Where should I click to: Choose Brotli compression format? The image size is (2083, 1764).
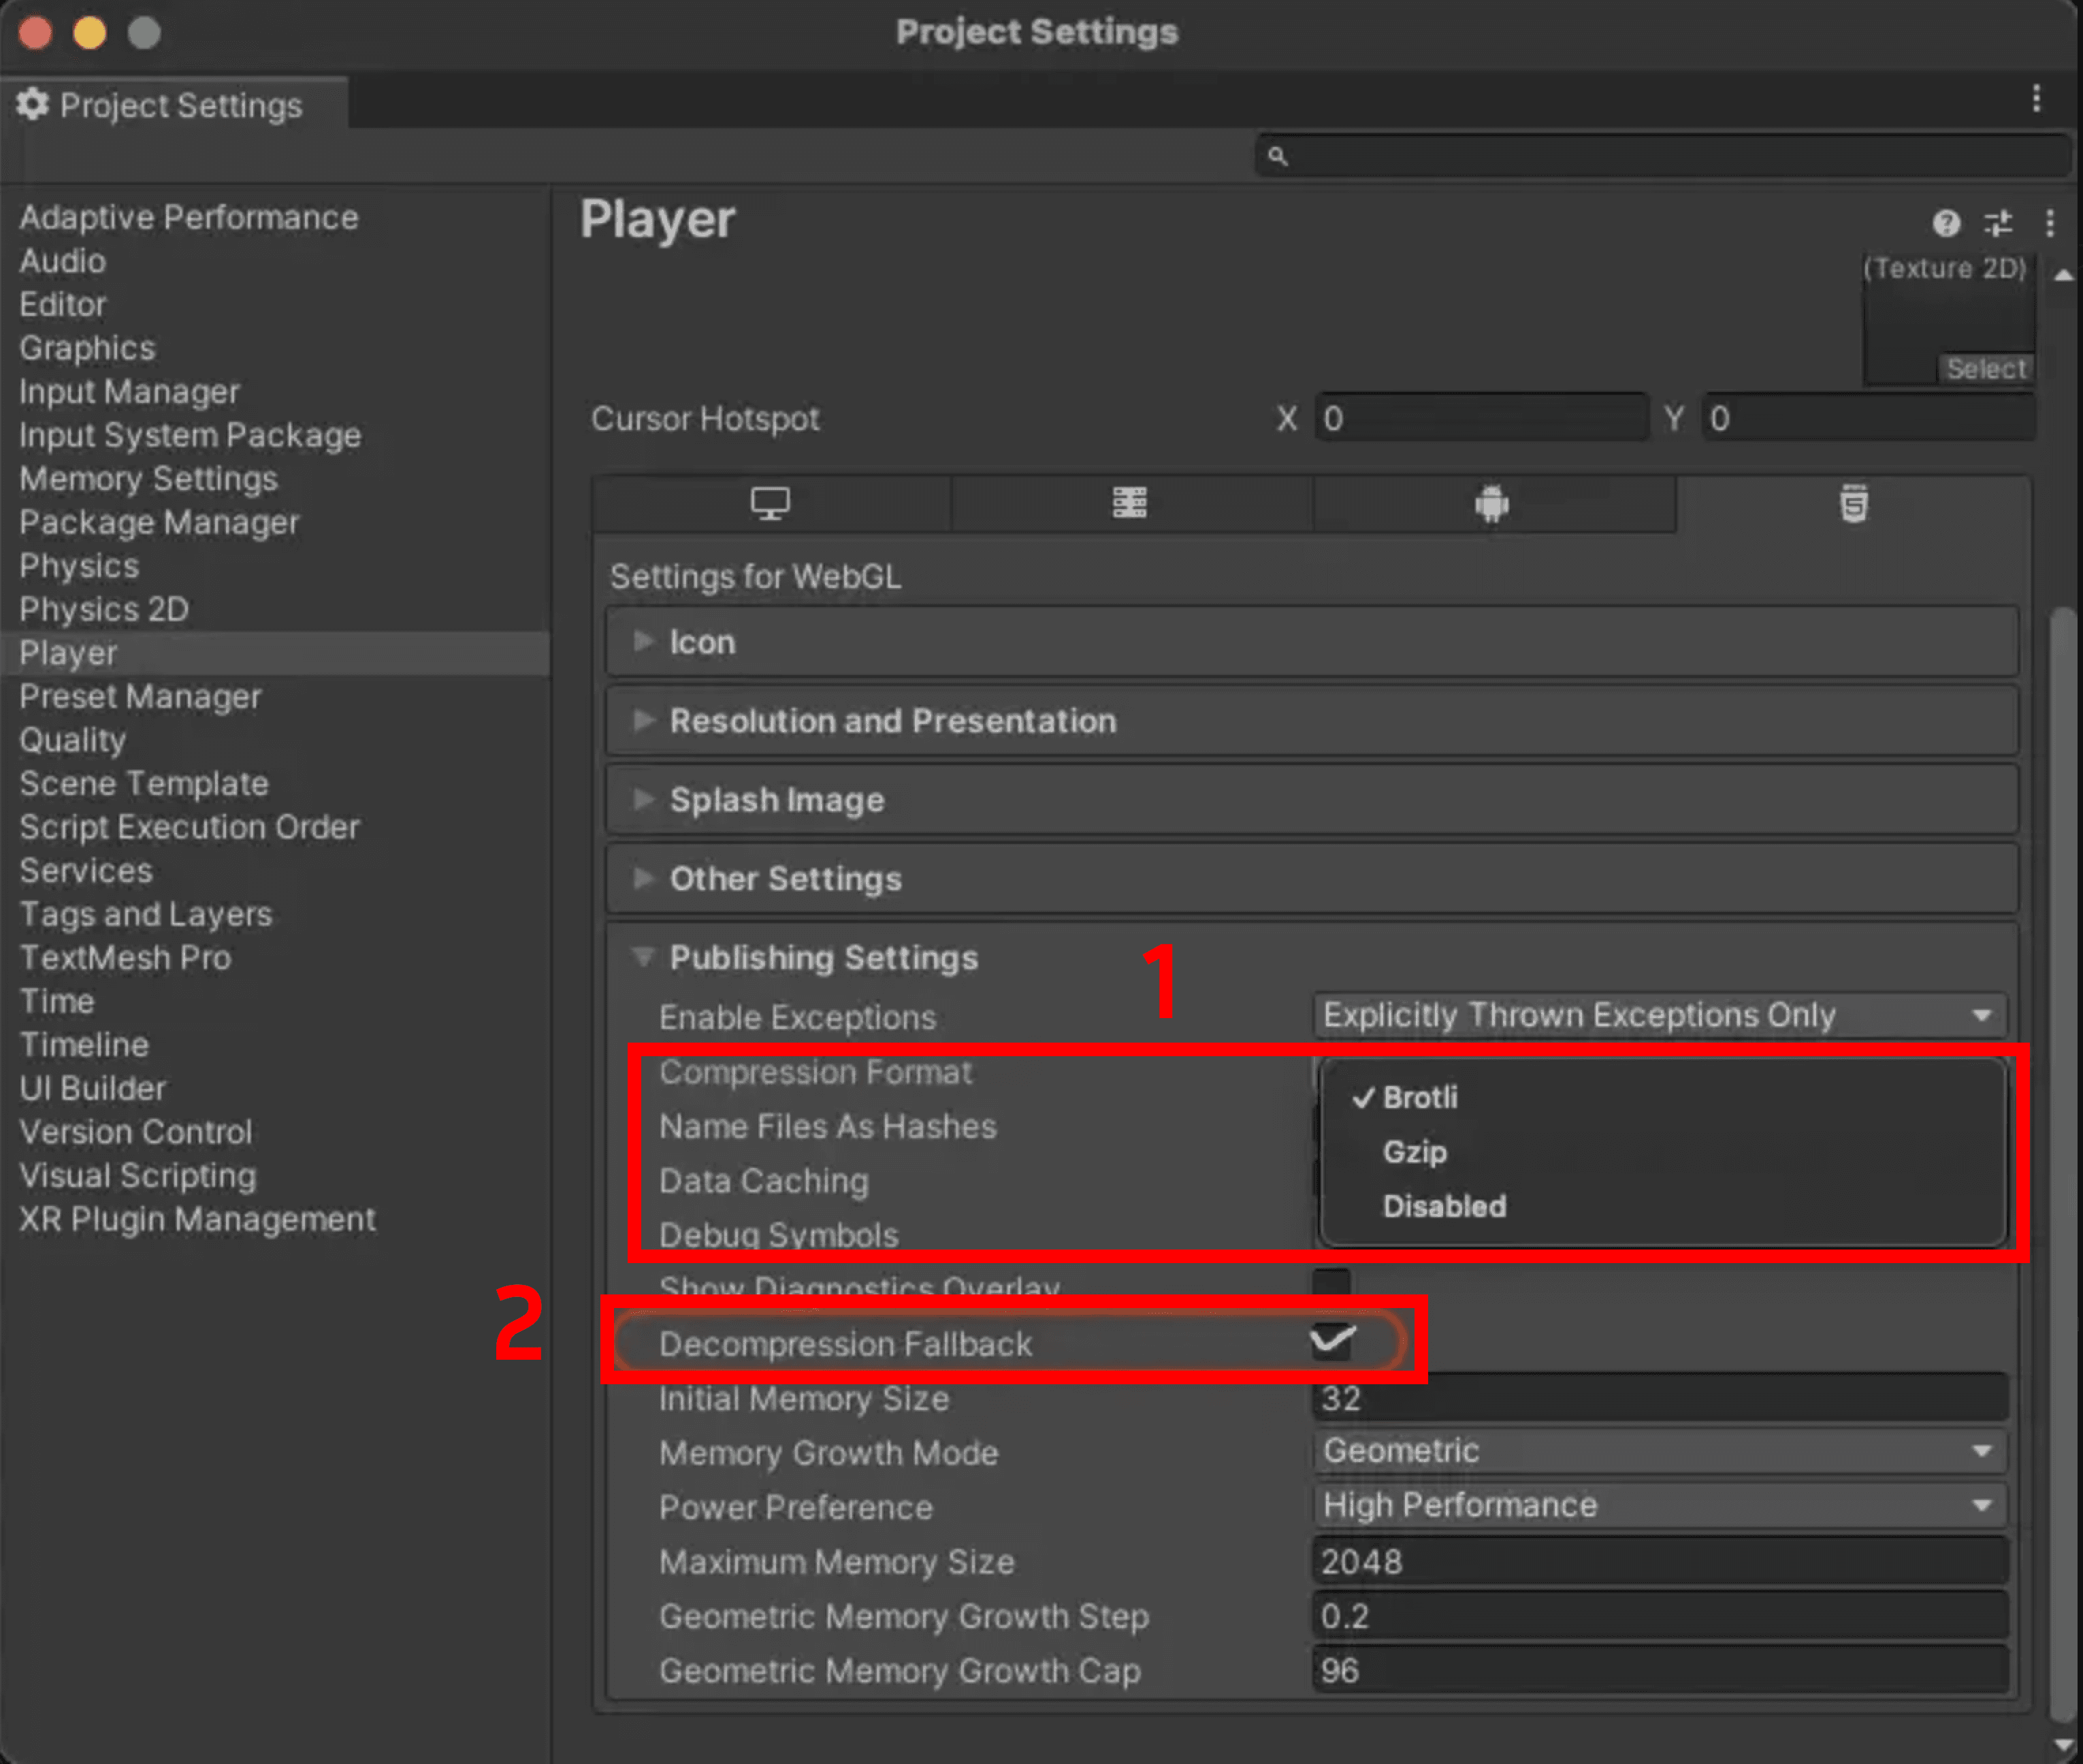coord(1663,1097)
